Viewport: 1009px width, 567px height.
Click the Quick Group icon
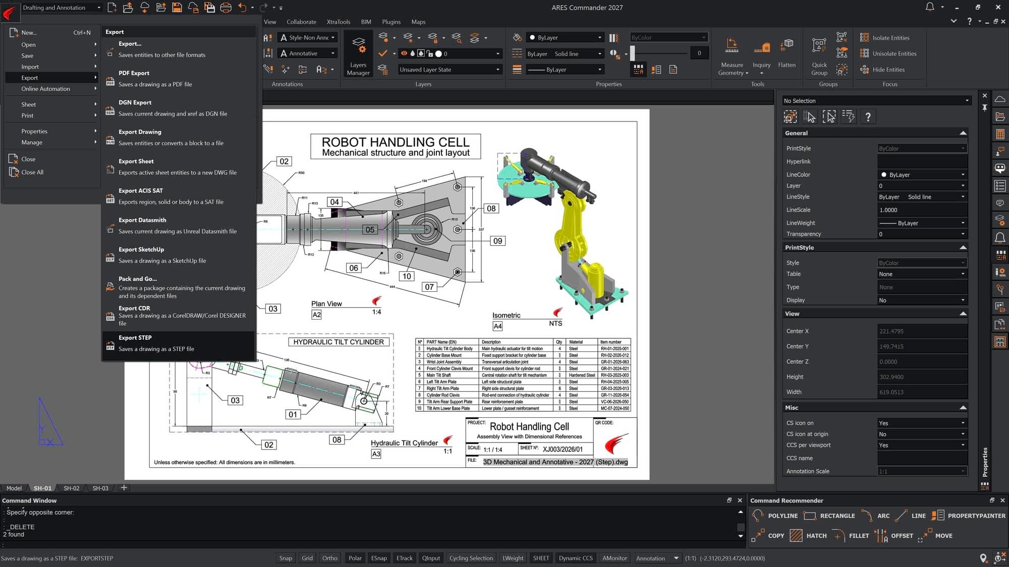pos(819,46)
